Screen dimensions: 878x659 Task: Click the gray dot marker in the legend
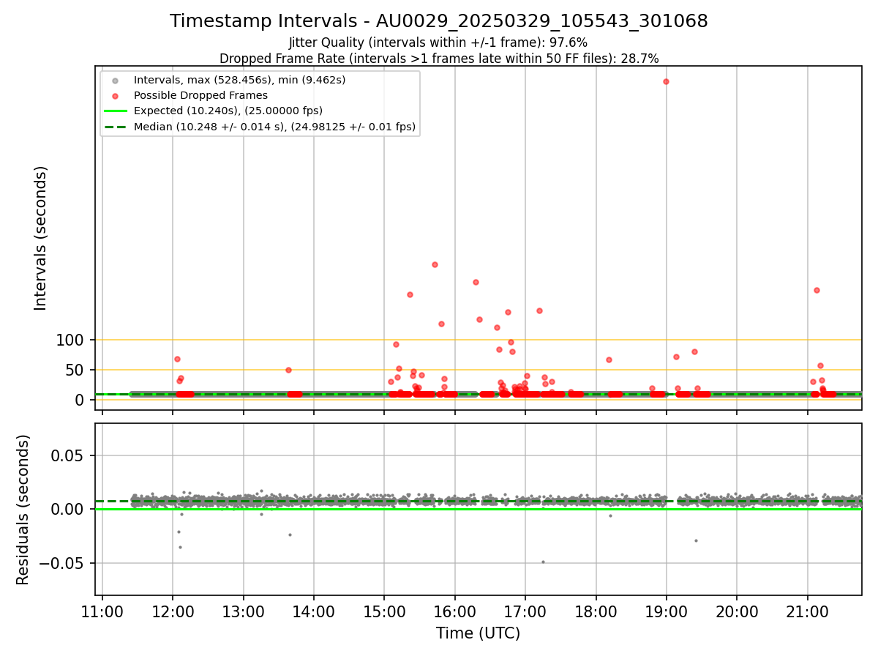pyautogui.click(x=115, y=80)
